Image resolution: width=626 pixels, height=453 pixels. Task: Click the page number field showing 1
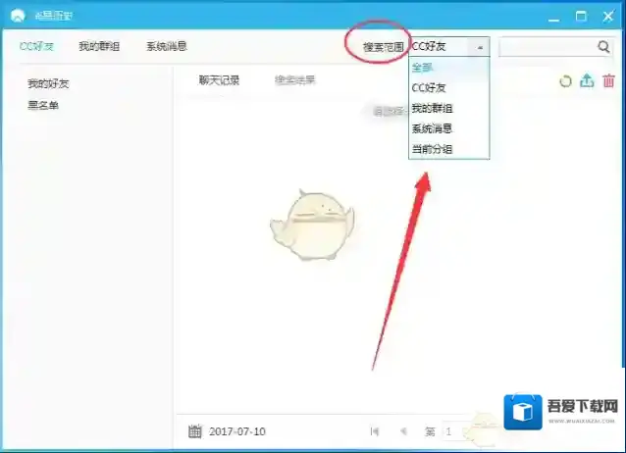(450, 431)
